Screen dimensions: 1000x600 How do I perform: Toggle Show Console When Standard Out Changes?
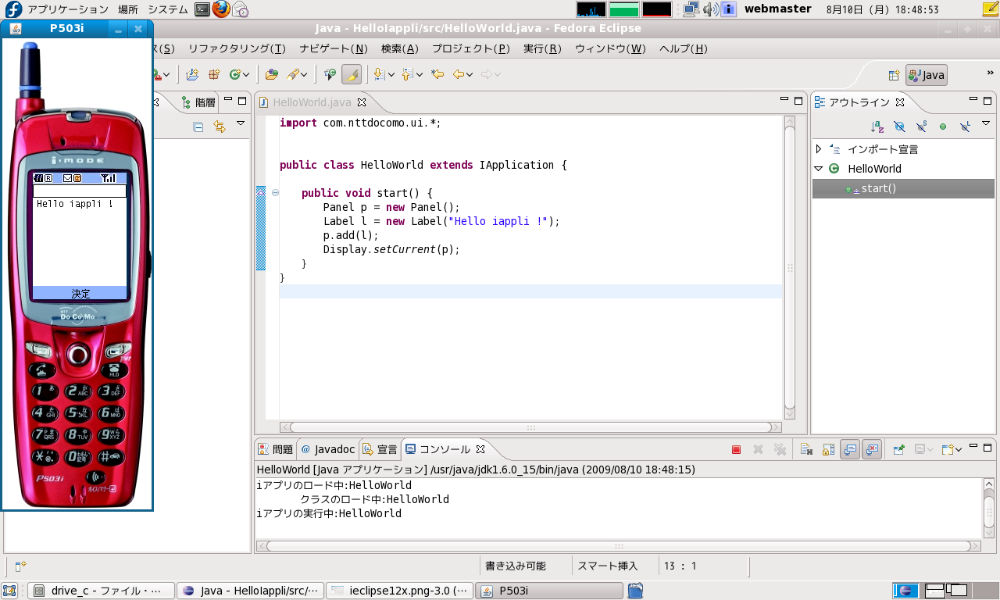click(x=850, y=449)
